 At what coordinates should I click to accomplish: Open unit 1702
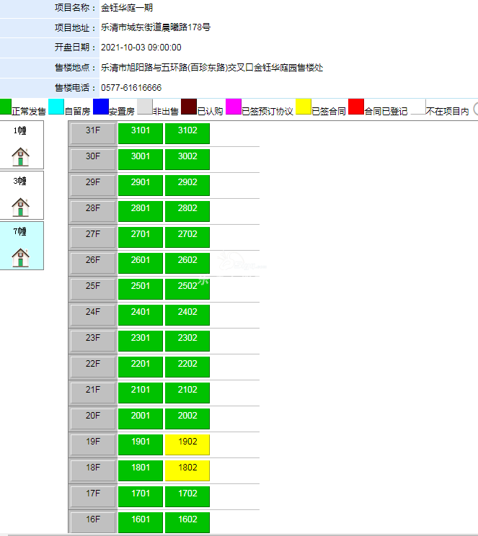[x=187, y=497]
